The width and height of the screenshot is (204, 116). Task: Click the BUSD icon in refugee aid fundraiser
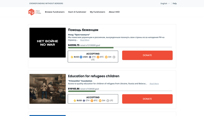click(x=72, y=57)
